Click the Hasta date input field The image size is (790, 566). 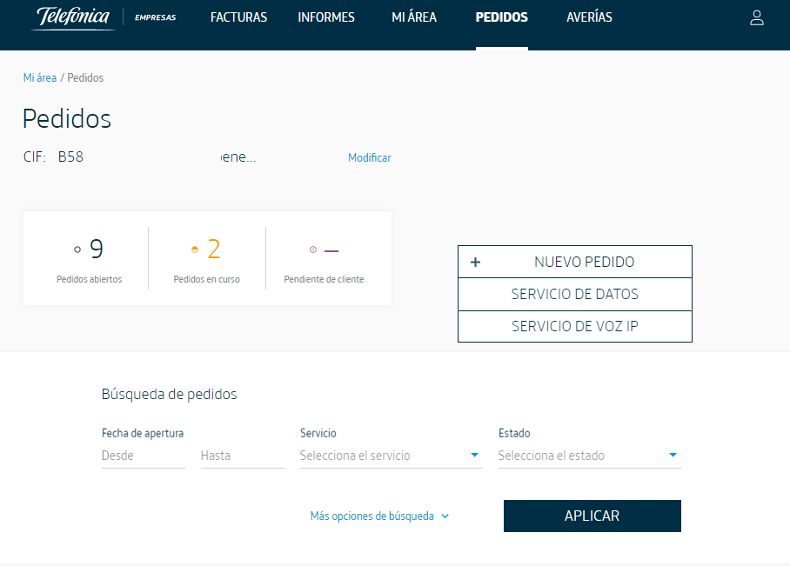[x=242, y=455]
